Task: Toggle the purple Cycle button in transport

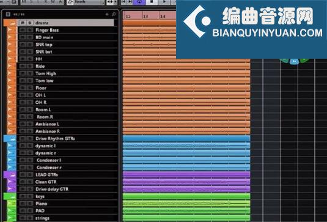Action: click(x=140, y=2)
